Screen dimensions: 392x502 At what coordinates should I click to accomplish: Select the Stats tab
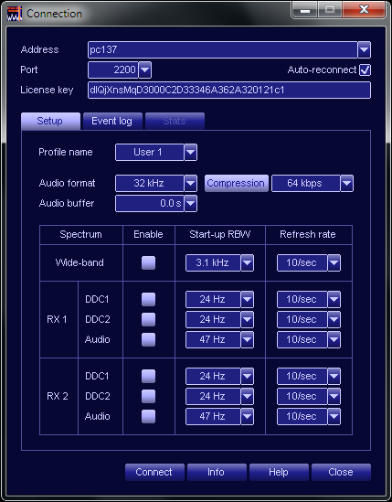click(175, 121)
